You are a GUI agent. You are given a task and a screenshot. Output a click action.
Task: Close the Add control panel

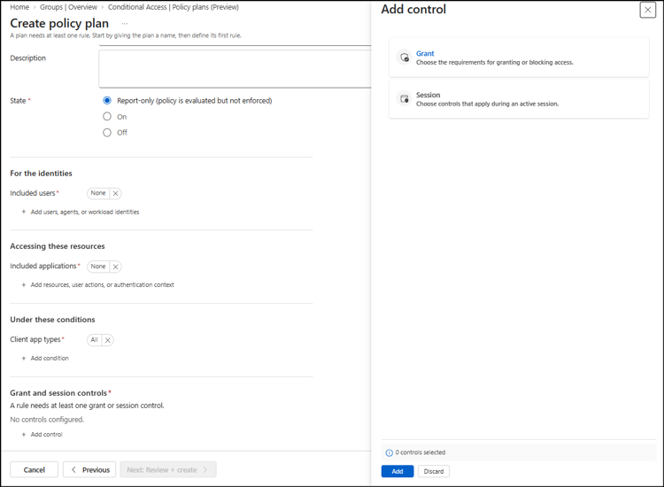click(x=647, y=10)
